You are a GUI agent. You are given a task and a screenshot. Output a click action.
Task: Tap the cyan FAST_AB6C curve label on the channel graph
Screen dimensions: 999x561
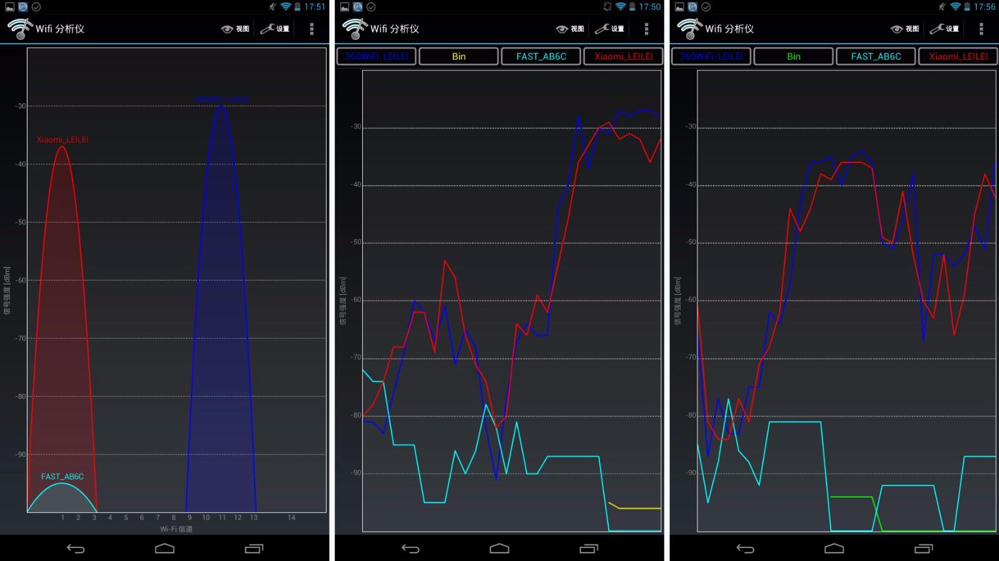coord(62,476)
